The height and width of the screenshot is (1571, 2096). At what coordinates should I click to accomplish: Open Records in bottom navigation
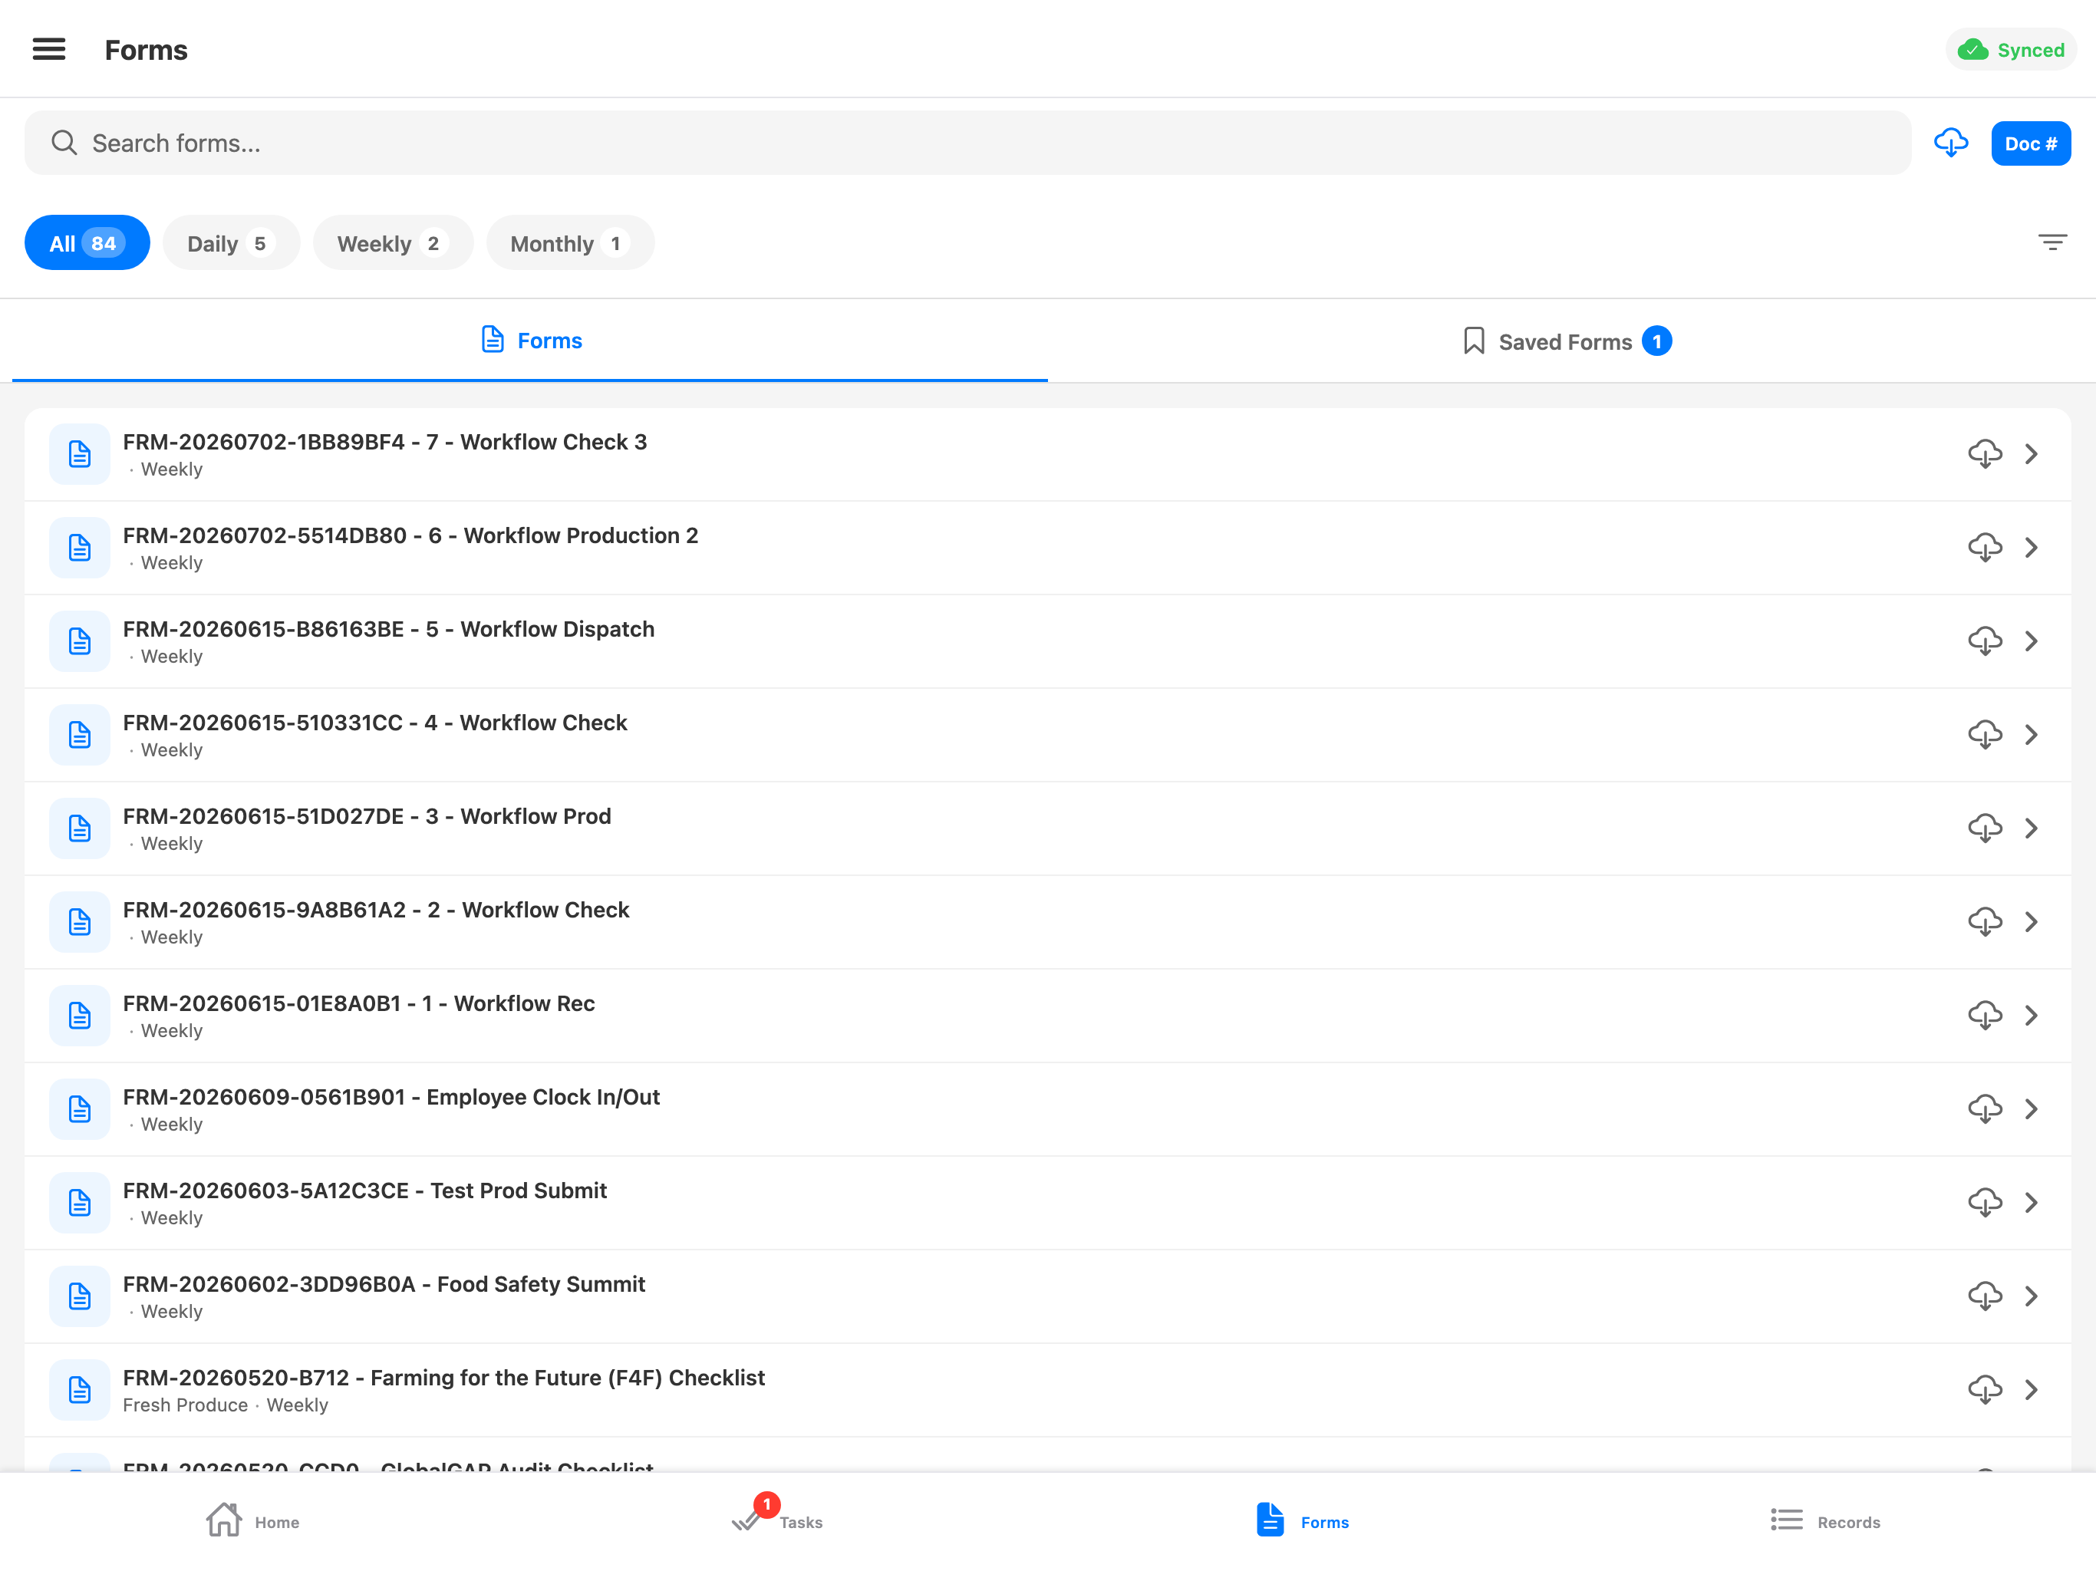tap(1825, 1521)
